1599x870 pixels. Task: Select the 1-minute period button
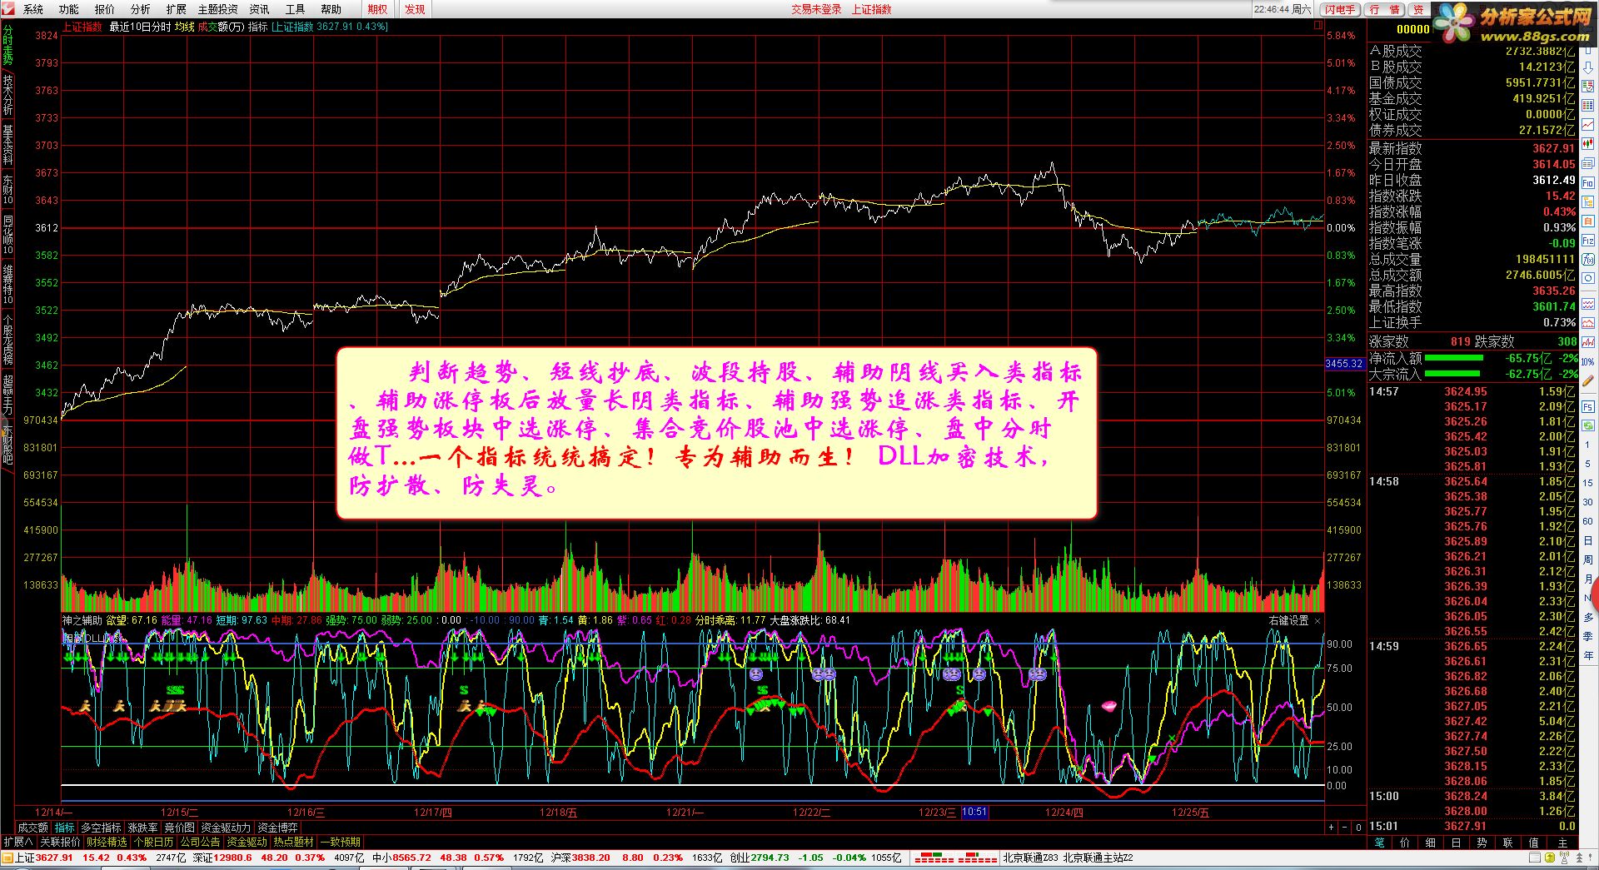coord(1587,445)
